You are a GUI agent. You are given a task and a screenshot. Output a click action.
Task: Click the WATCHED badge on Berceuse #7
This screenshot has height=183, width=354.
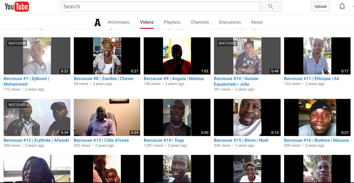coord(17,43)
